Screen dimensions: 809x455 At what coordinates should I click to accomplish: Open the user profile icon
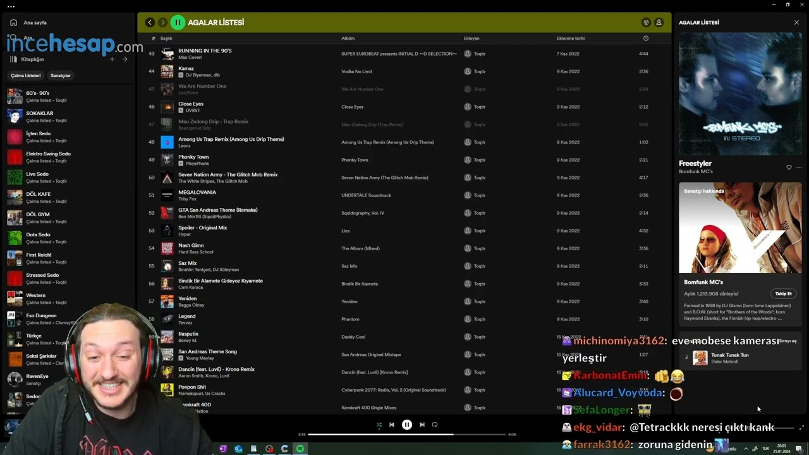pyautogui.click(x=659, y=22)
